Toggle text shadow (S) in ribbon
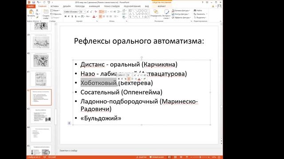 75,16
